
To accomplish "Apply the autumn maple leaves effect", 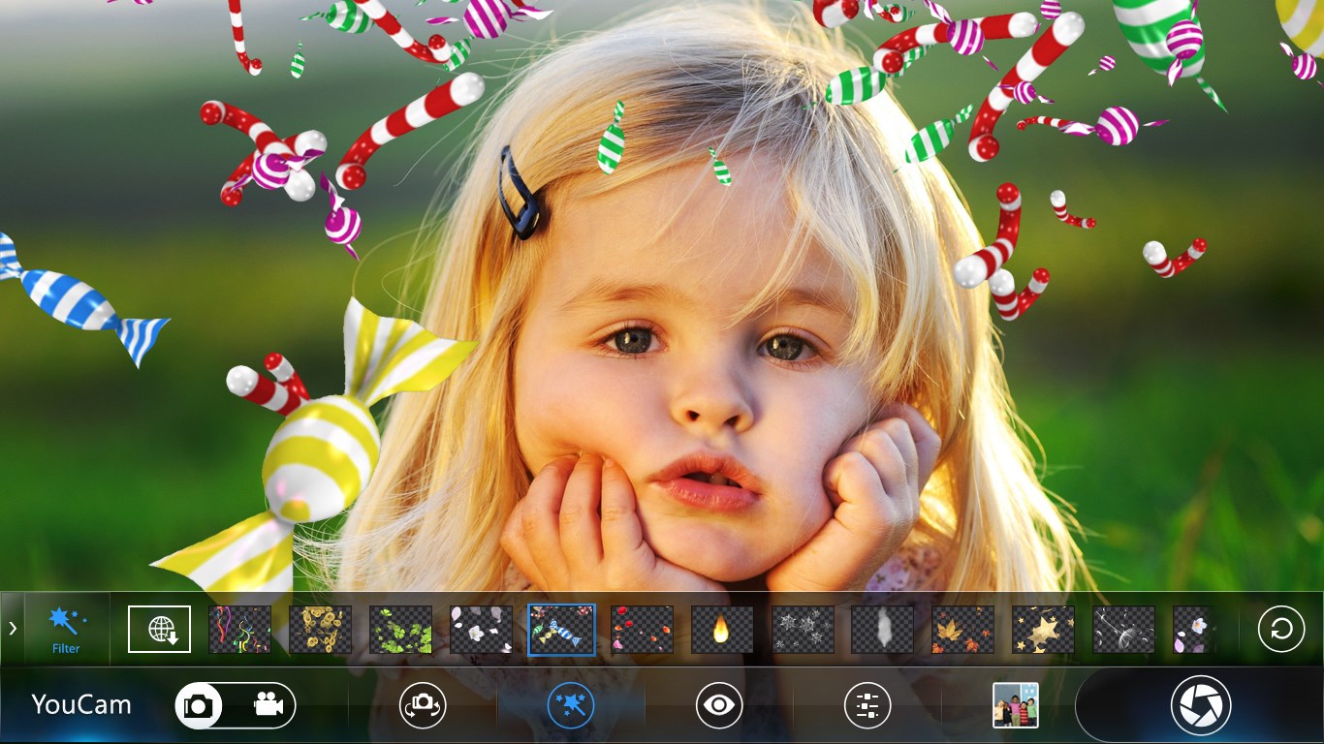I will point(963,630).
